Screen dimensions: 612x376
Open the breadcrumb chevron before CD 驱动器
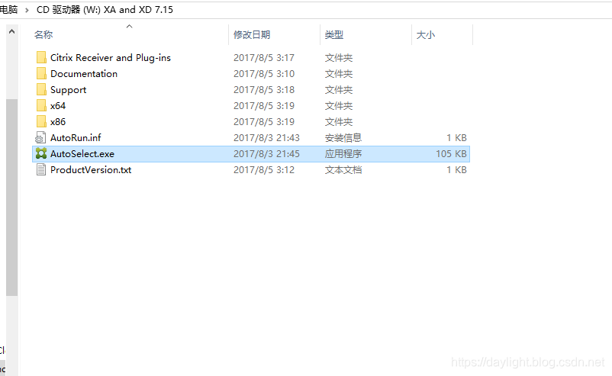coord(27,10)
